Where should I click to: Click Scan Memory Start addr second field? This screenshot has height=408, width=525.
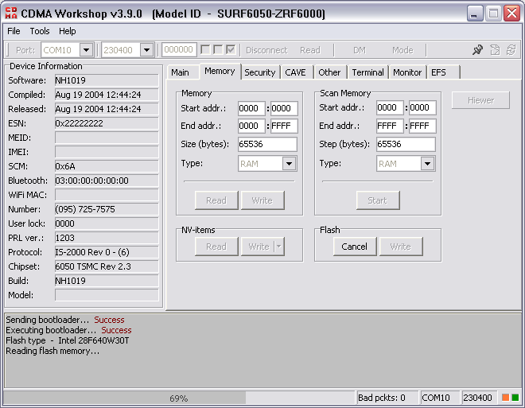tap(422, 107)
